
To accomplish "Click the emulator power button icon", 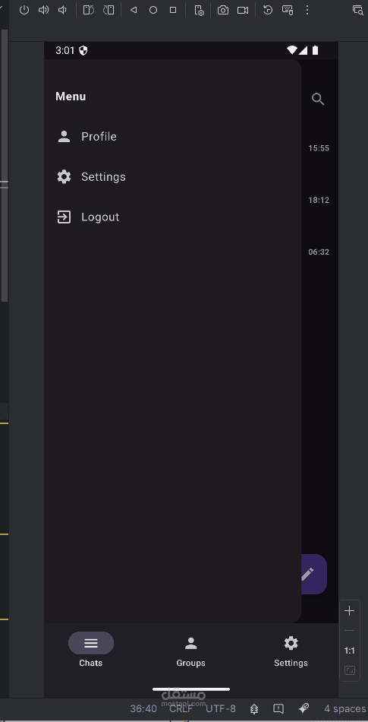I will 24,10.
